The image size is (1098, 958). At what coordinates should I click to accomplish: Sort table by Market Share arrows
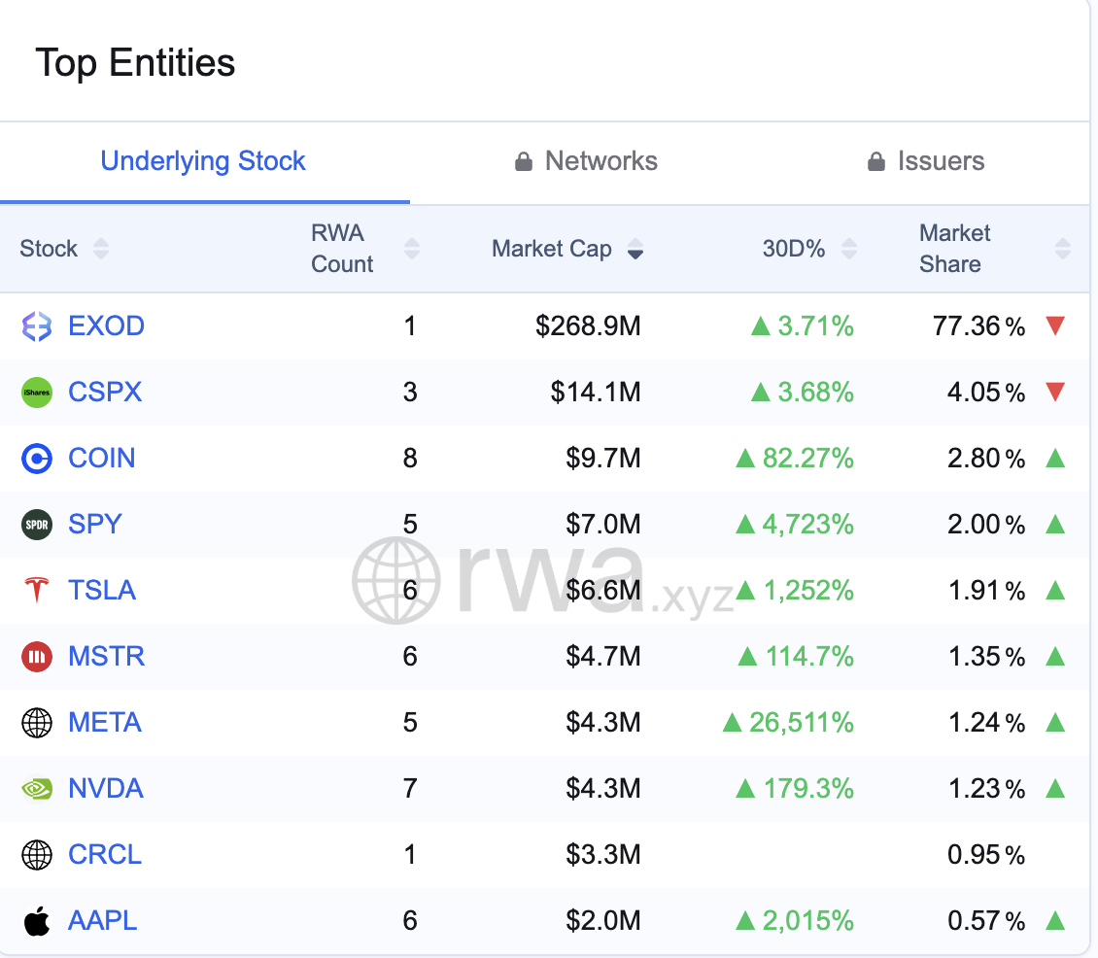tap(1062, 249)
